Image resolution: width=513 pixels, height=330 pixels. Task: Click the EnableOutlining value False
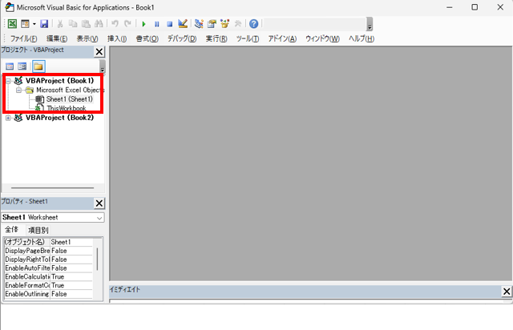71,294
